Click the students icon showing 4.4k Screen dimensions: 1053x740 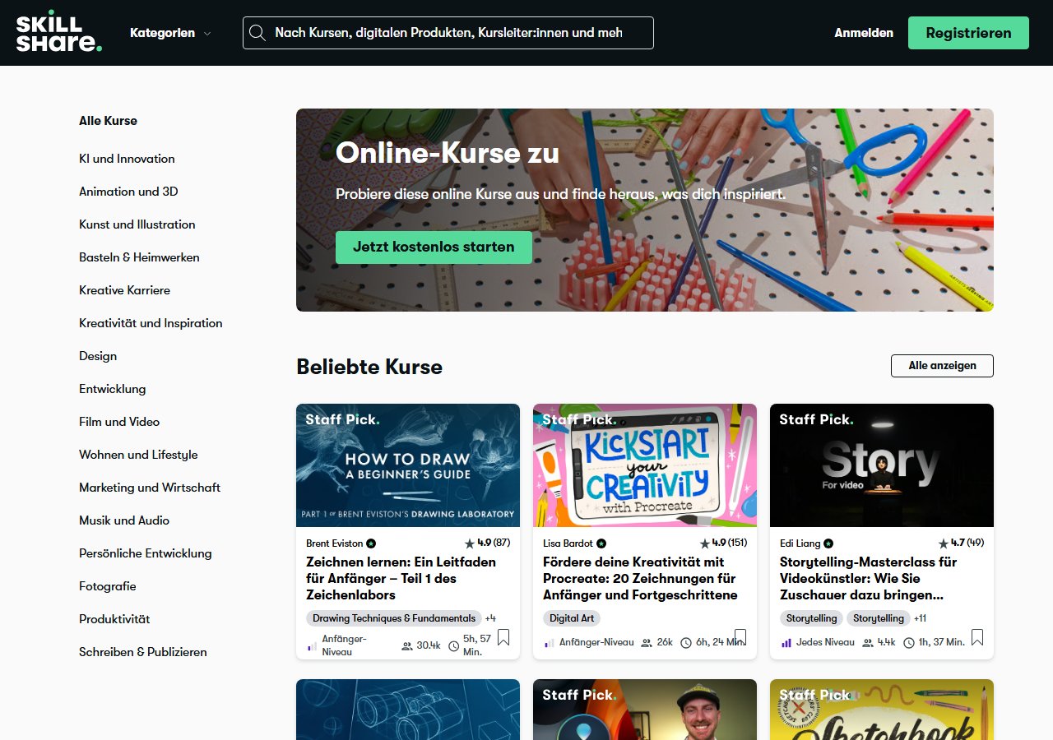[x=867, y=642]
